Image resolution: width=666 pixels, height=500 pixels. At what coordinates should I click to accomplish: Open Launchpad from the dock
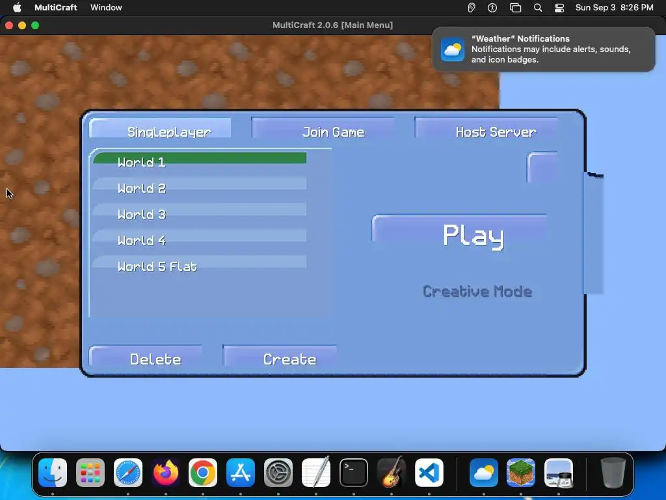(x=90, y=473)
